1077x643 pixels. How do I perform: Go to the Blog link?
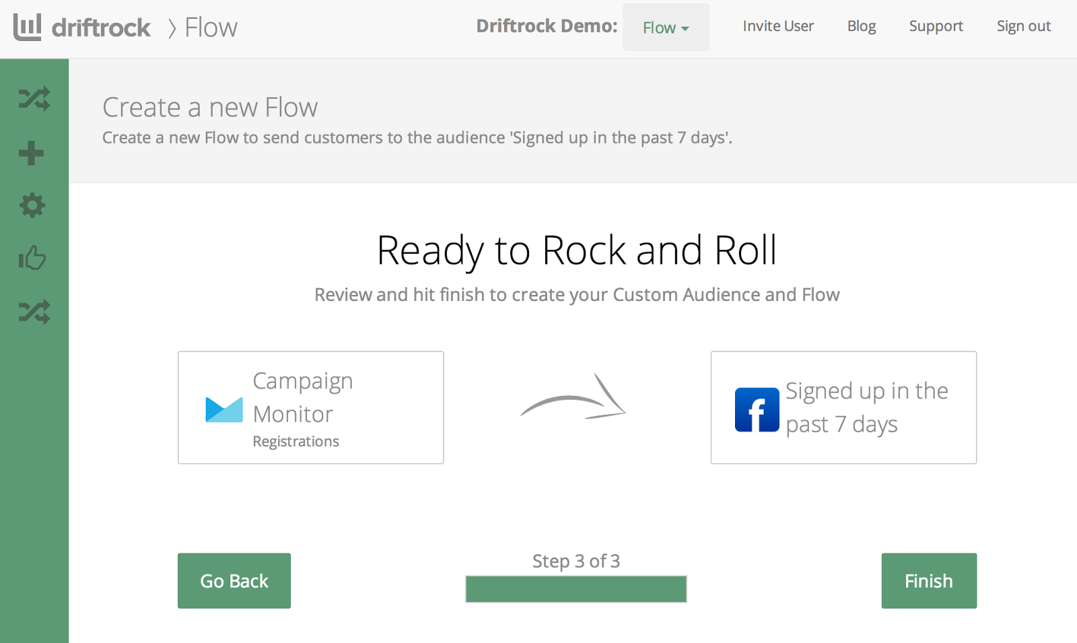tap(862, 26)
